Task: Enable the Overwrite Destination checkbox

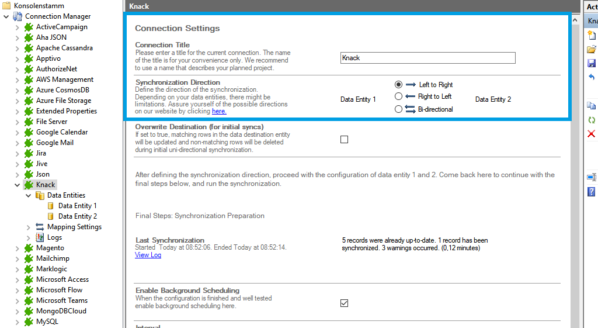Action: (344, 139)
